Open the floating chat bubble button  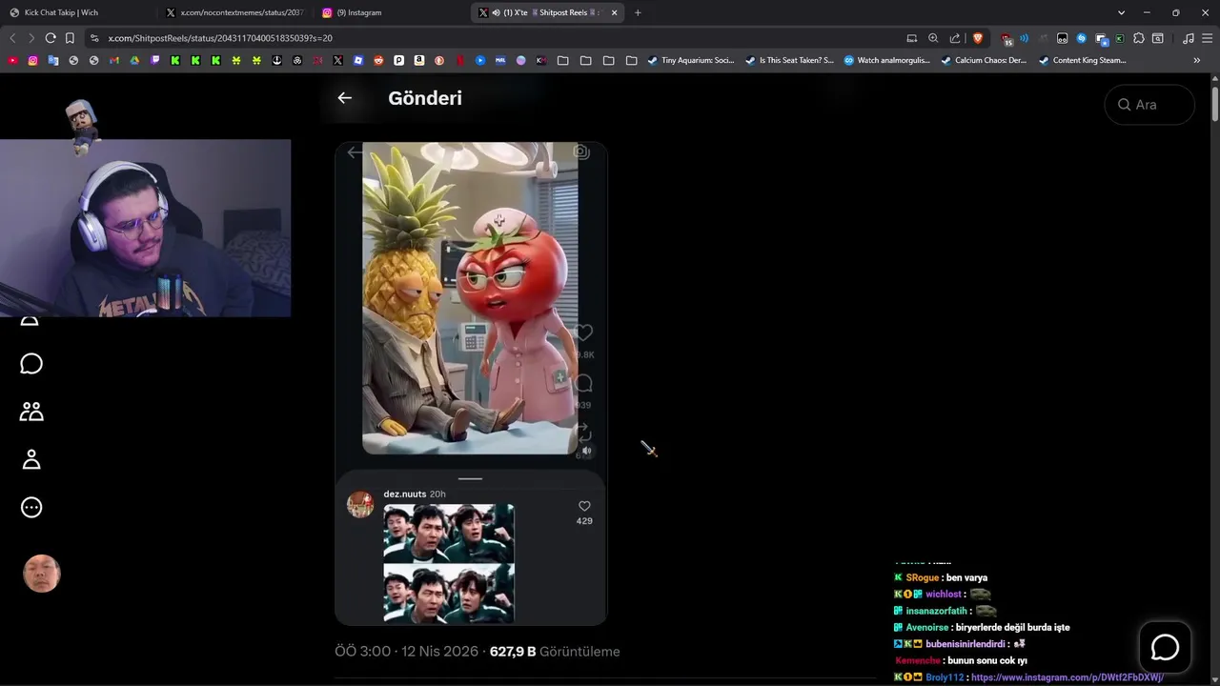pyautogui.click(x=1166, y=648)
